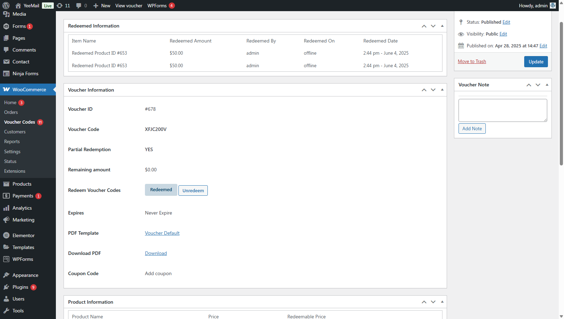Image resolution: width=564 pixels, height=319 pixels.
Task: Click the Appearance brush icon
Action: tap(6, 275)
